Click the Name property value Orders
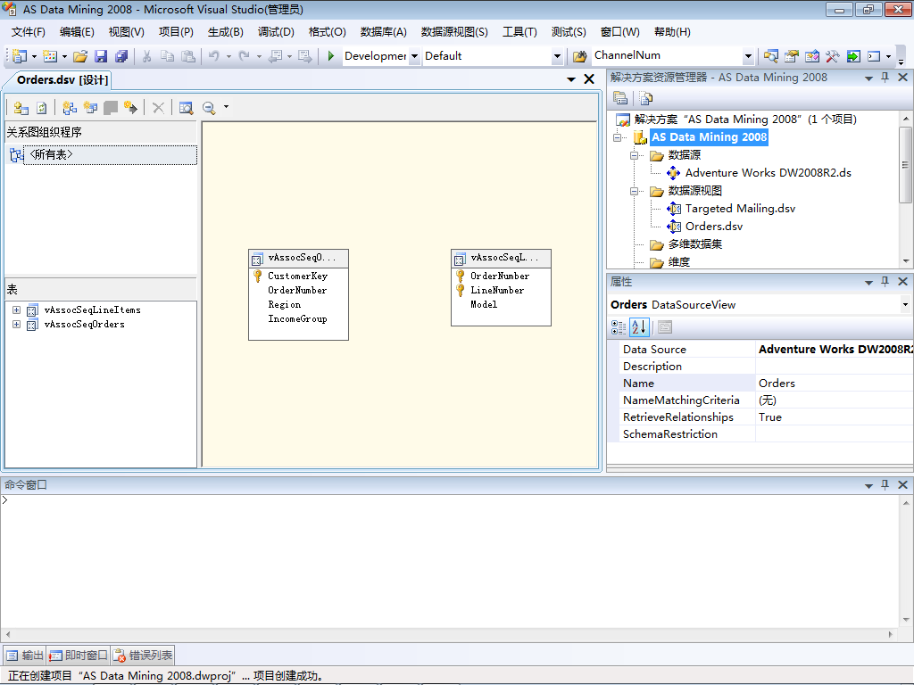The image size is (914, 685). tap(835, 384)
